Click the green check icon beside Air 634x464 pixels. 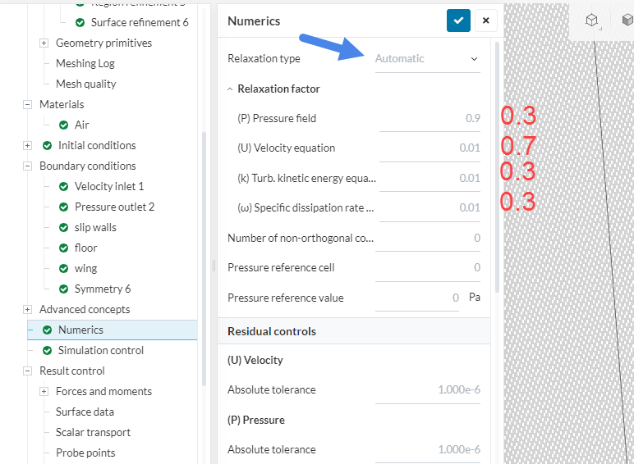pyautogui.click(x=64, y=125)
